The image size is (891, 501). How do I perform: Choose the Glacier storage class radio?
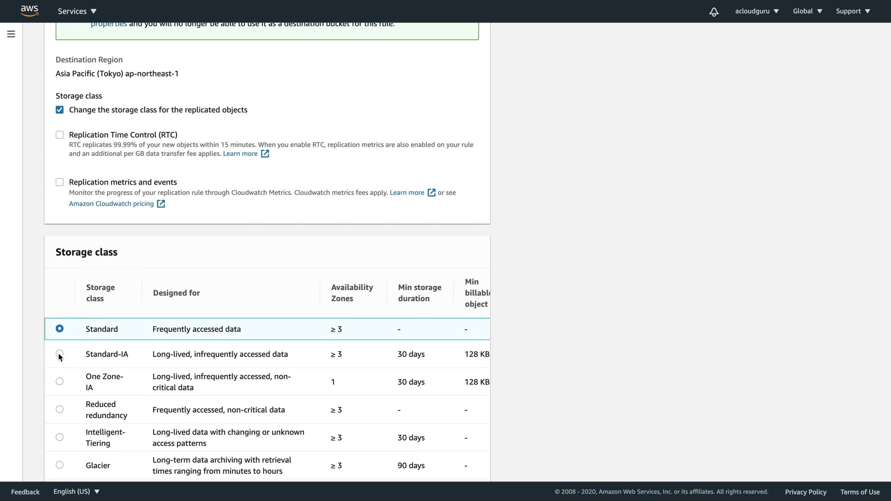[x=59, y=465]
